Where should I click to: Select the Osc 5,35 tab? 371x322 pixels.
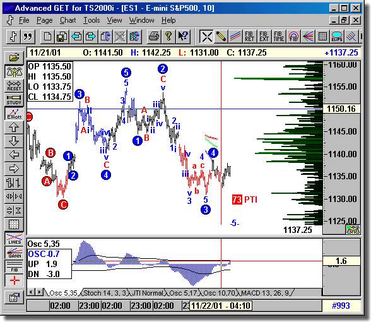click(63, 293)
